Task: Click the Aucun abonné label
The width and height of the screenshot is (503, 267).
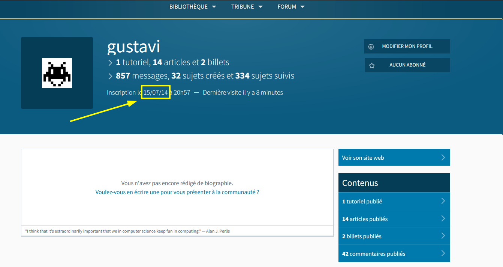Action: [407, 65]
